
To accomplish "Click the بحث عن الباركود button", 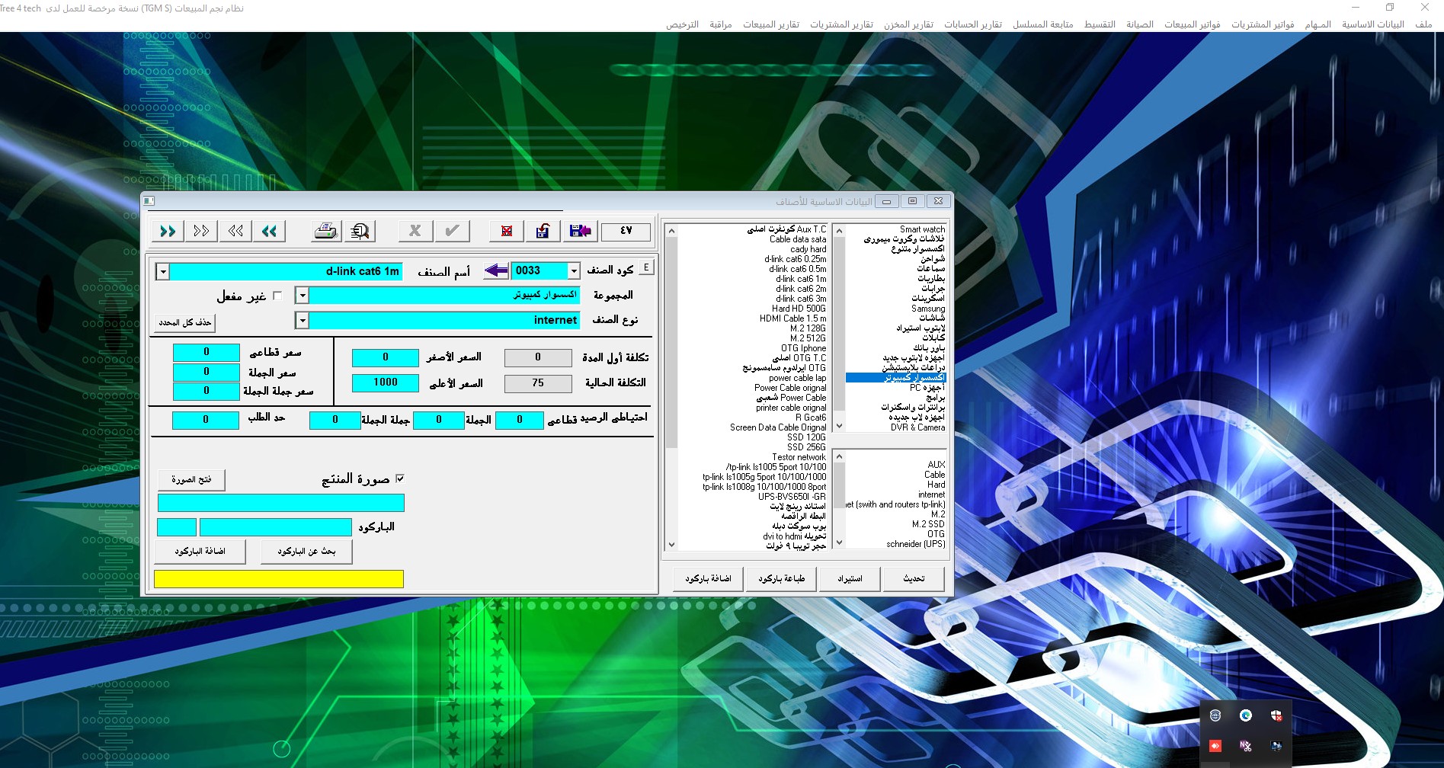I will point(306,552).
